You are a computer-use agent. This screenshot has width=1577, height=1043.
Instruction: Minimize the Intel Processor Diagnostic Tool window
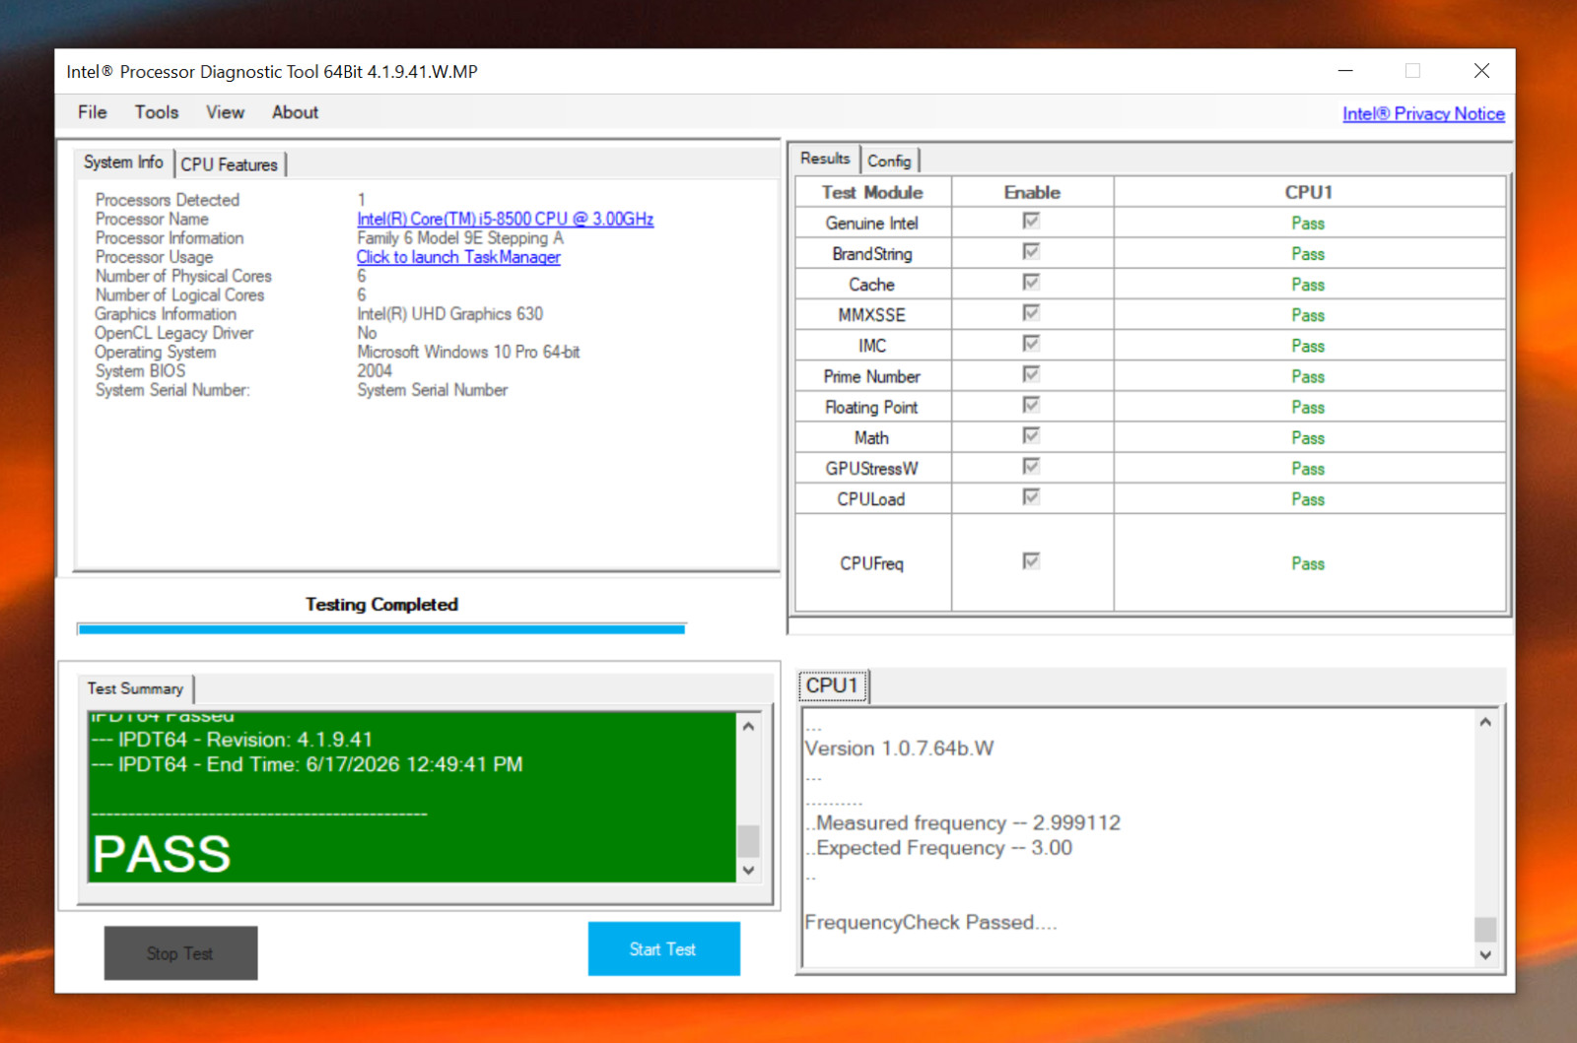[1345, 71]
